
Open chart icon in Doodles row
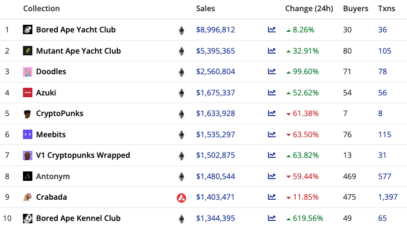[x=272, y=71]
